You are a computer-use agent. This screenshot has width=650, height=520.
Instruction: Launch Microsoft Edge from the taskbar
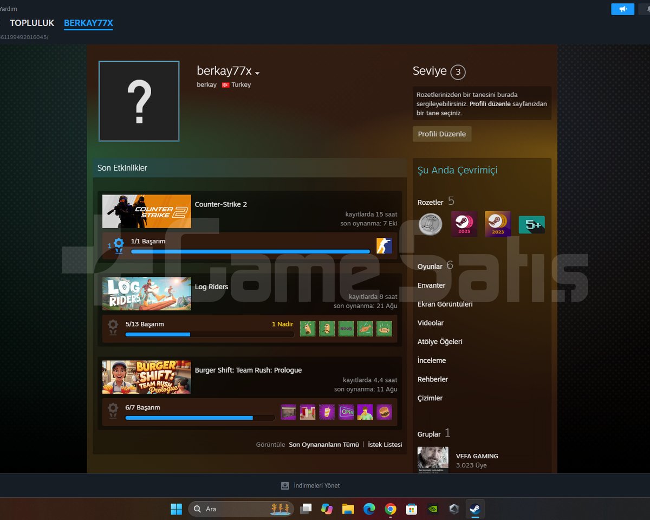tap(369, 509)
